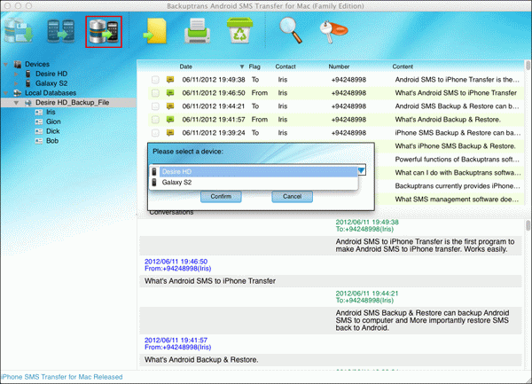Click message 'What's Android Backup & Restore.' in list
532x384 pixels.
pos(448,120)
